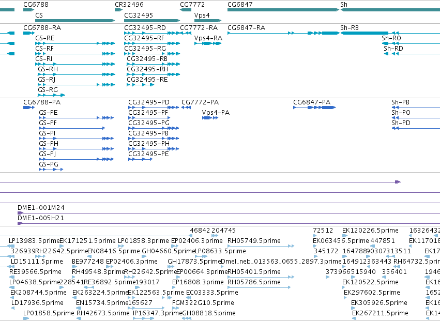Click the CG32495-RD transcript label
The height and width of the screenshot is (321, 440).
[x=145, y=28]
